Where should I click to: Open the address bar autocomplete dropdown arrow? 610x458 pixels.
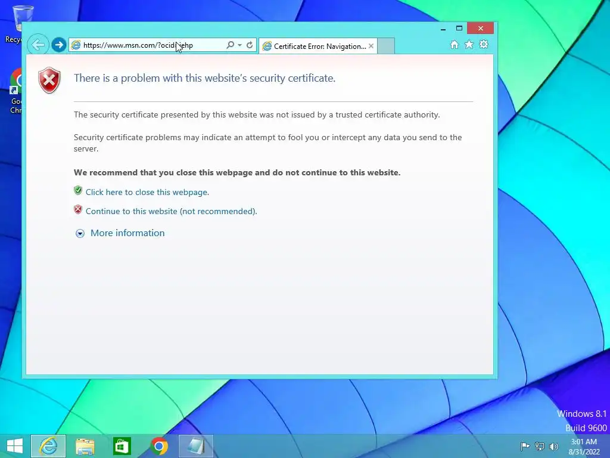click(239, 45)
